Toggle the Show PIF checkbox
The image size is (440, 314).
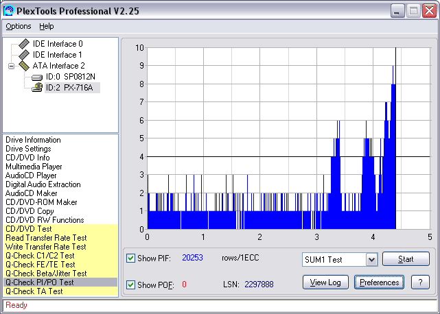[x=130, y=258]
